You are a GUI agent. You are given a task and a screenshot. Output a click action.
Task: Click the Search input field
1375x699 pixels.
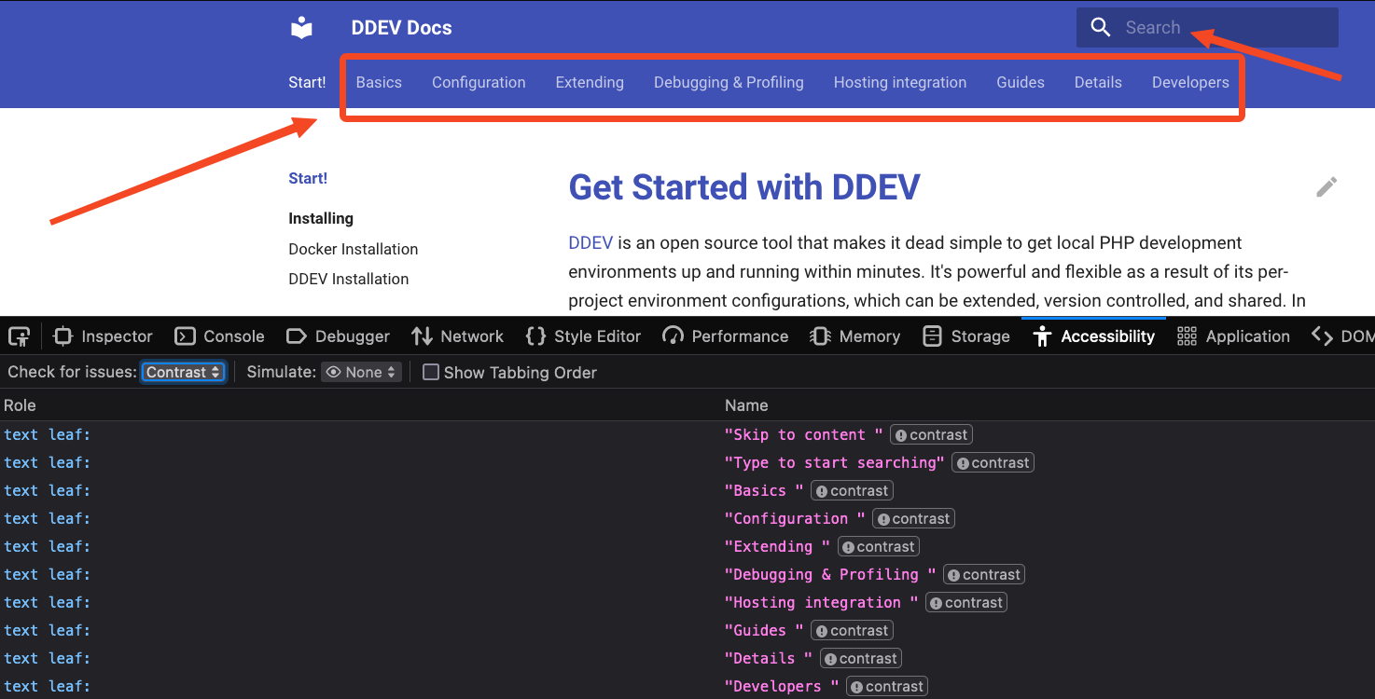(x=1207, y=28)
